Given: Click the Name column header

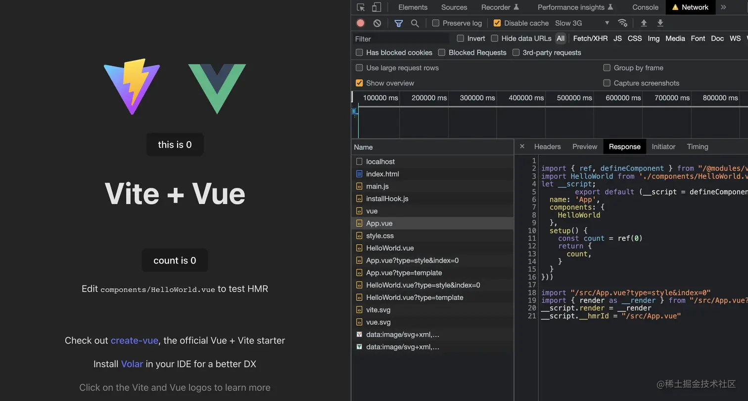Looking at the screenshot, I should click(432, 147).
